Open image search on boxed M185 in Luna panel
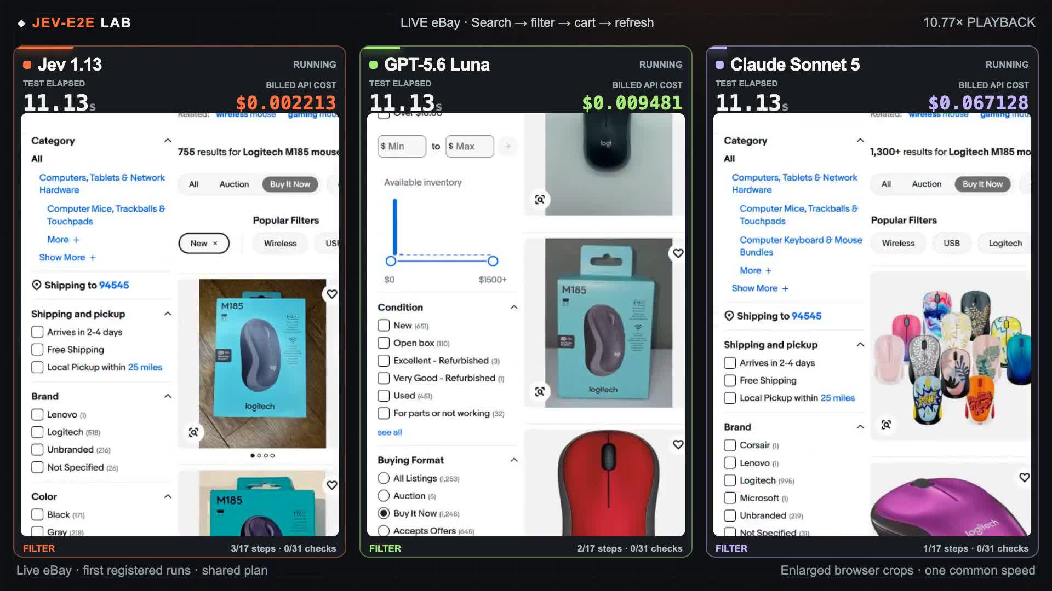Viewport: 1052px width, 591px height. (x=540, y=391)
